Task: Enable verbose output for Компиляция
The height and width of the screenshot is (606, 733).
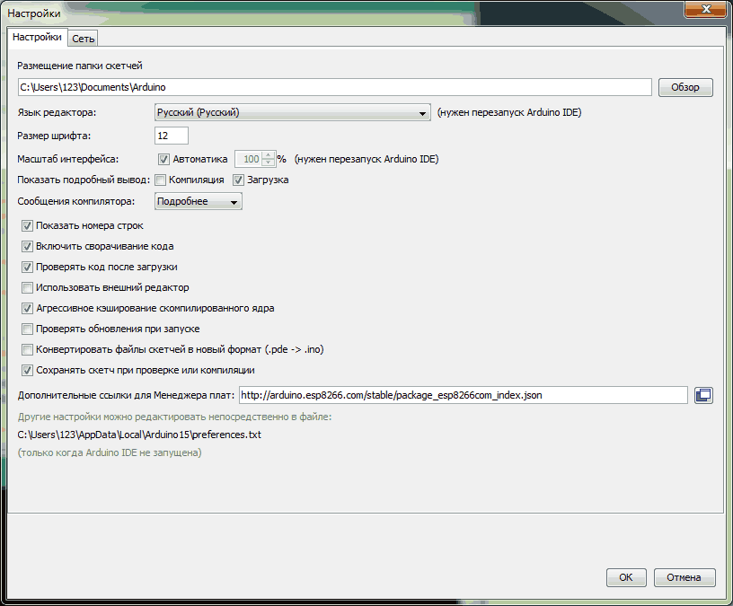Action: click(x=160, y=180)
